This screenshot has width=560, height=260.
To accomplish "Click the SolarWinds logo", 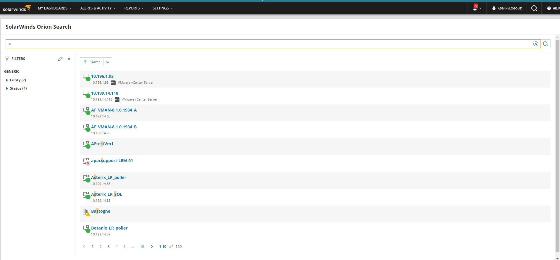I will 17,8.
